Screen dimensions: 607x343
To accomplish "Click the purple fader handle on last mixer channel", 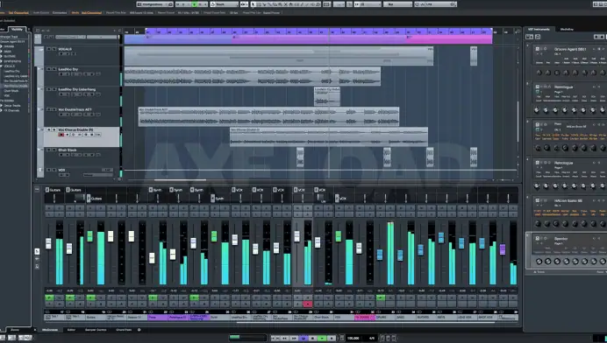I will (503, 249).
